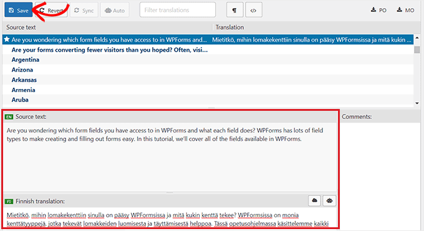424x231 pixels.
Task: Click the cloud suggestion icon near Finnish translation
Action: [314, 200]
